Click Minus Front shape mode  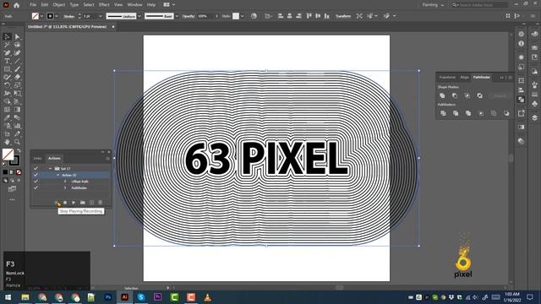coord(455,95)
